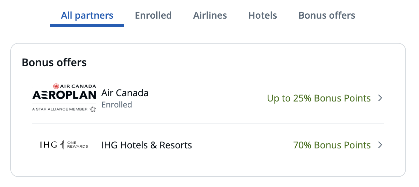Expand the Air Canada offer chevron
The image size is (419, 187).
[x=380, y=98]
